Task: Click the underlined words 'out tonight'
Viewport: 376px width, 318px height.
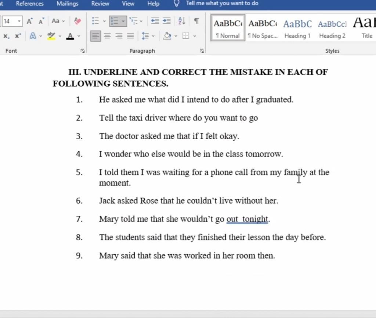Action: click(247, 219)
